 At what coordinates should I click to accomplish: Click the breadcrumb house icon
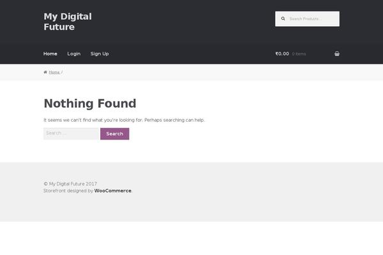coord(45,72)
